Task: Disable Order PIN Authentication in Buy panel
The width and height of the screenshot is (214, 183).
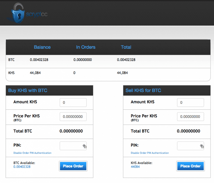Action: click(32, 153)
